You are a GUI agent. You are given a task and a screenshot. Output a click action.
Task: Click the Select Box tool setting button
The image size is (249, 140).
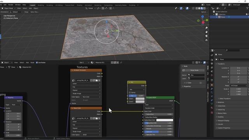35,12
